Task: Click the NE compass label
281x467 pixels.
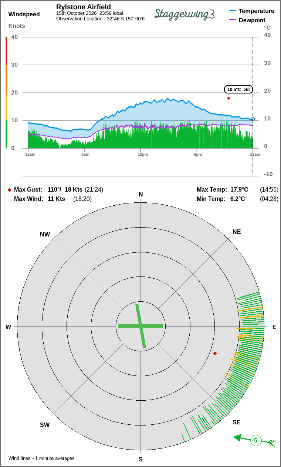Action: click(237, 232)
